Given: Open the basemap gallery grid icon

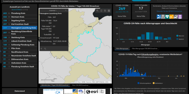Looking at the screenshot, I should pyautogui.click(x=109, y=11).
